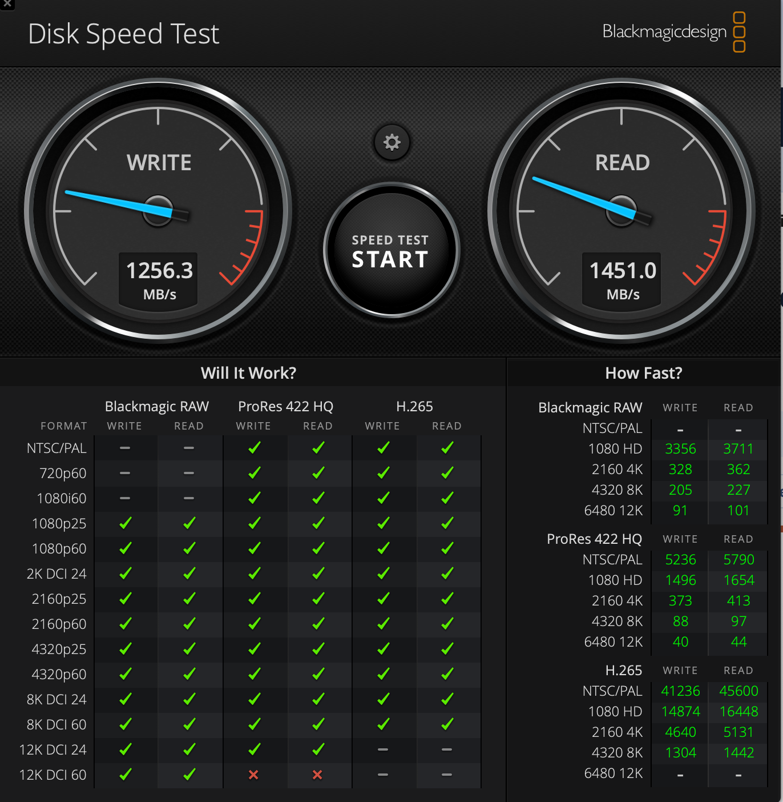Click the 45600 H.265 NTSC/PAL read value
Screen dimensions: 783x802
tap(738, 691)
